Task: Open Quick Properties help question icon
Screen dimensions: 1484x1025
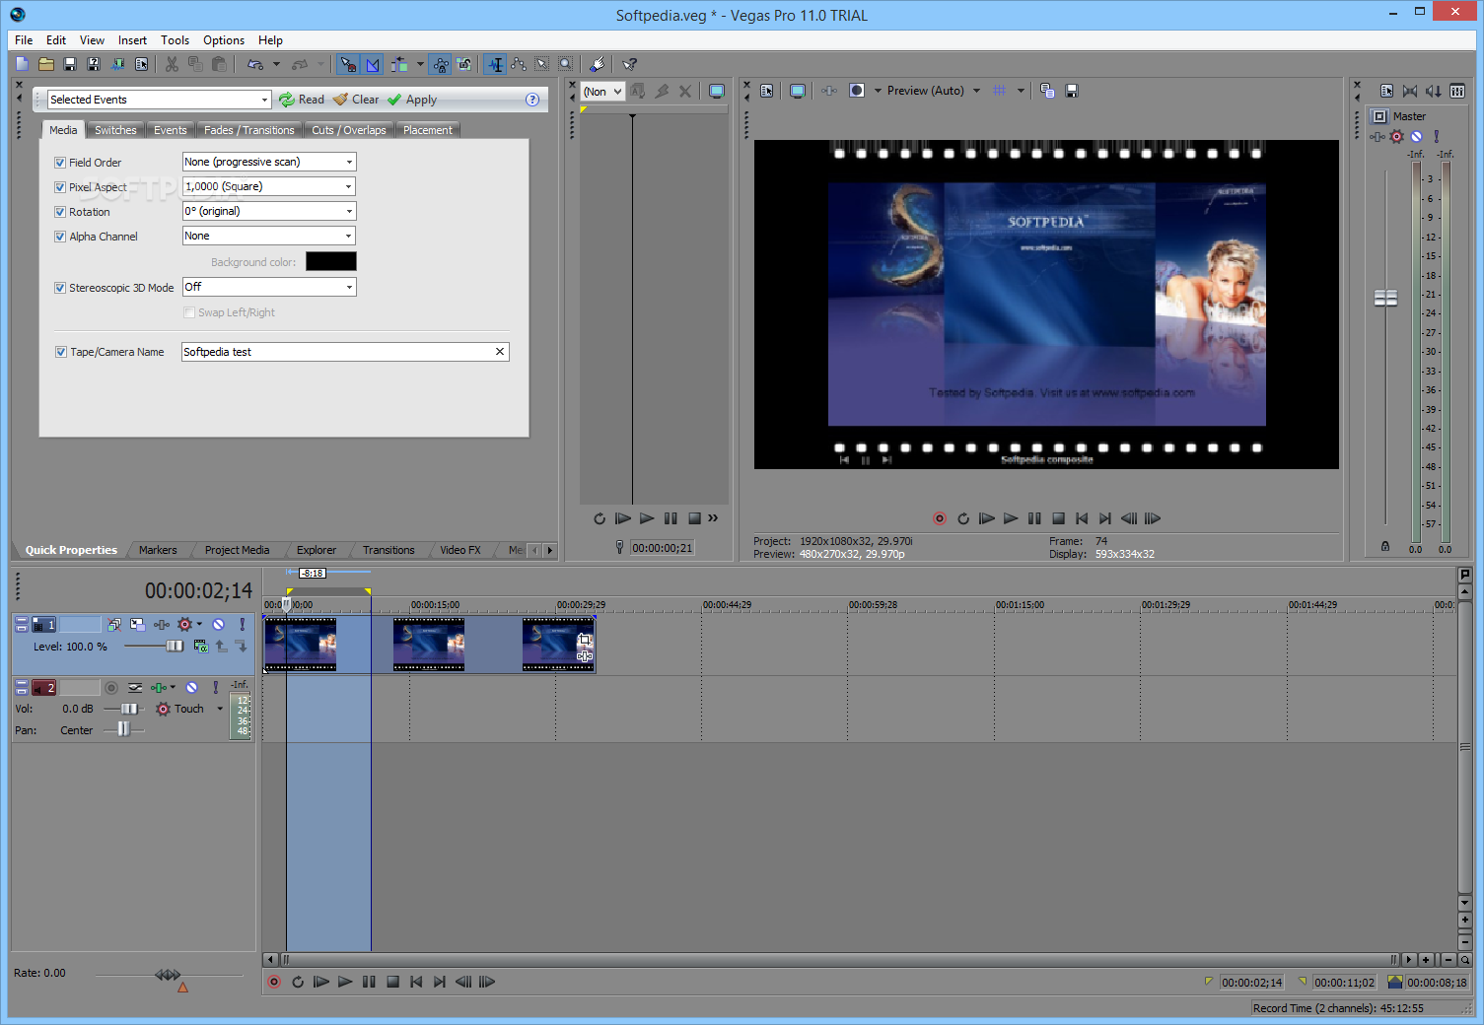Action: [532, 100]
